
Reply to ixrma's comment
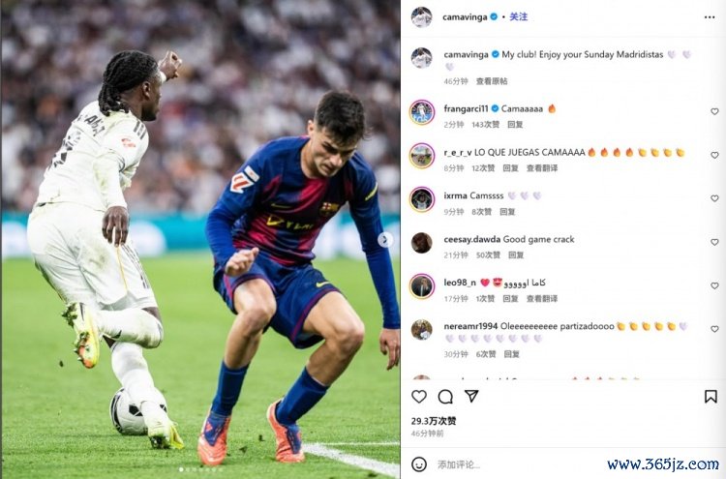tap(507, 212)
